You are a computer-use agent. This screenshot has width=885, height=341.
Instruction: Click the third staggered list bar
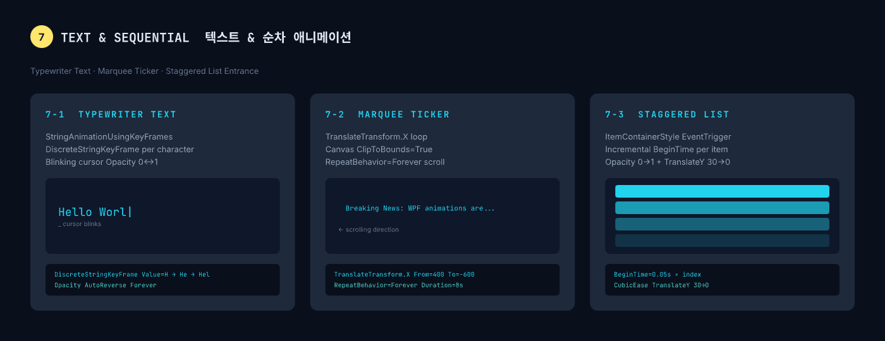[722, 224]
